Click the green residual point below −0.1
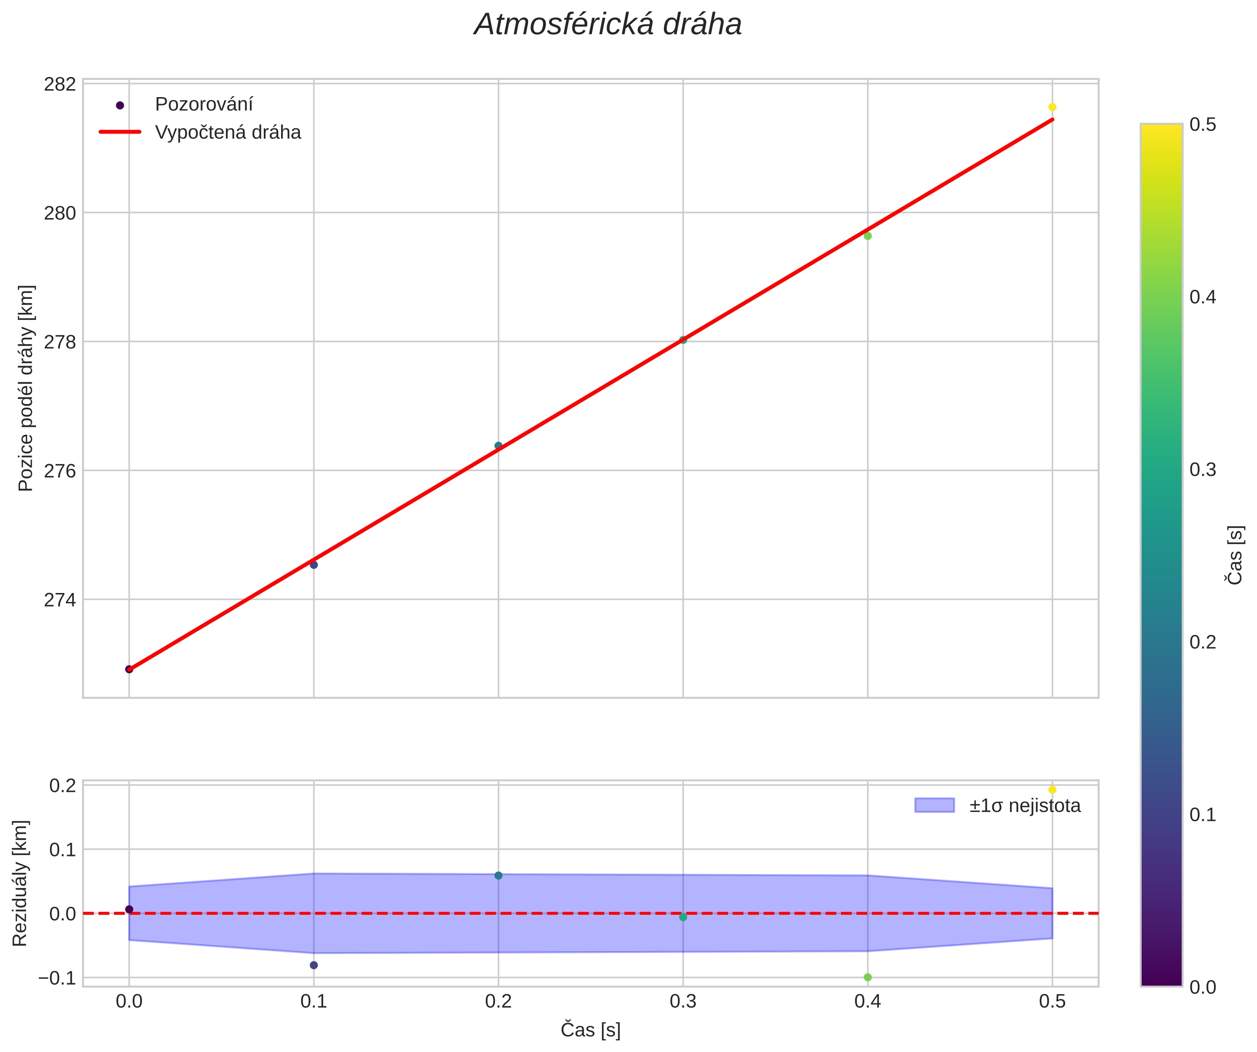1257x1052 pixels. click(867, 977)
